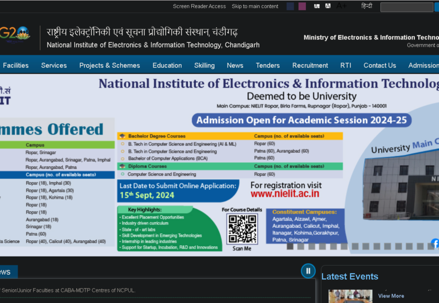
Task: Click the Screen Reader Access link
Action: tap(199, 7)
